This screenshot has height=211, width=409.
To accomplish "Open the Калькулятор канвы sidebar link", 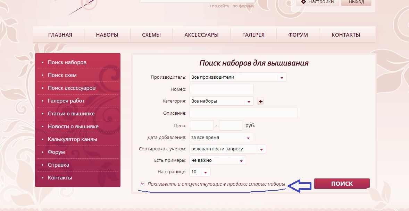I will (x=72, y=139).
